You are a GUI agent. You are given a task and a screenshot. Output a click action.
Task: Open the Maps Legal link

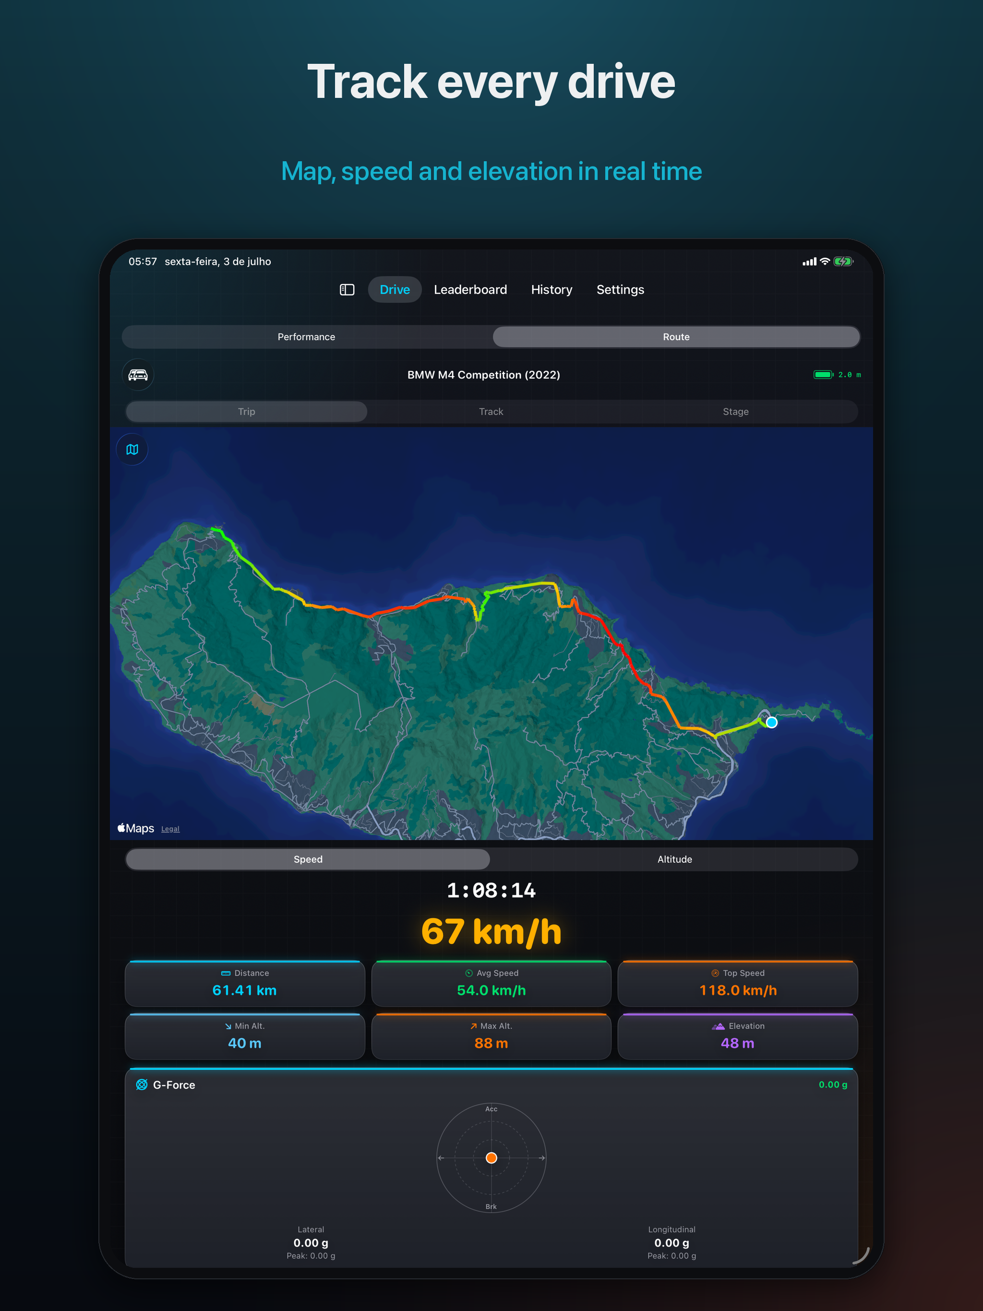tap(170, 829)
